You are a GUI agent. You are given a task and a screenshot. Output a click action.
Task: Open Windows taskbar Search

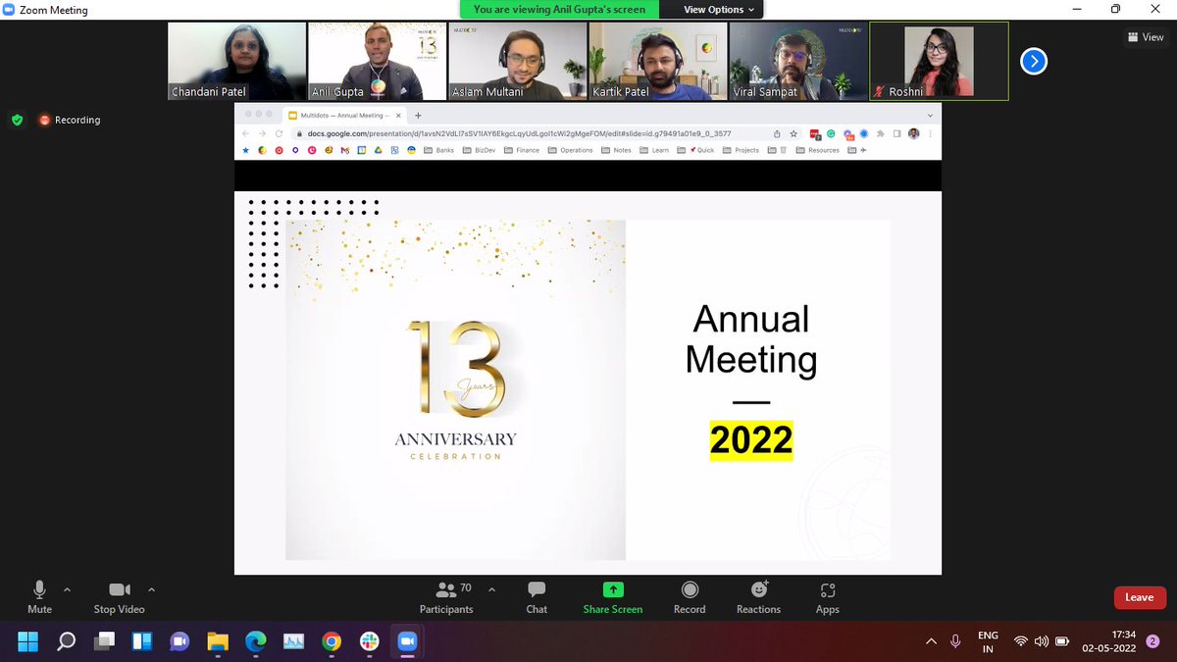click(66, 641)
